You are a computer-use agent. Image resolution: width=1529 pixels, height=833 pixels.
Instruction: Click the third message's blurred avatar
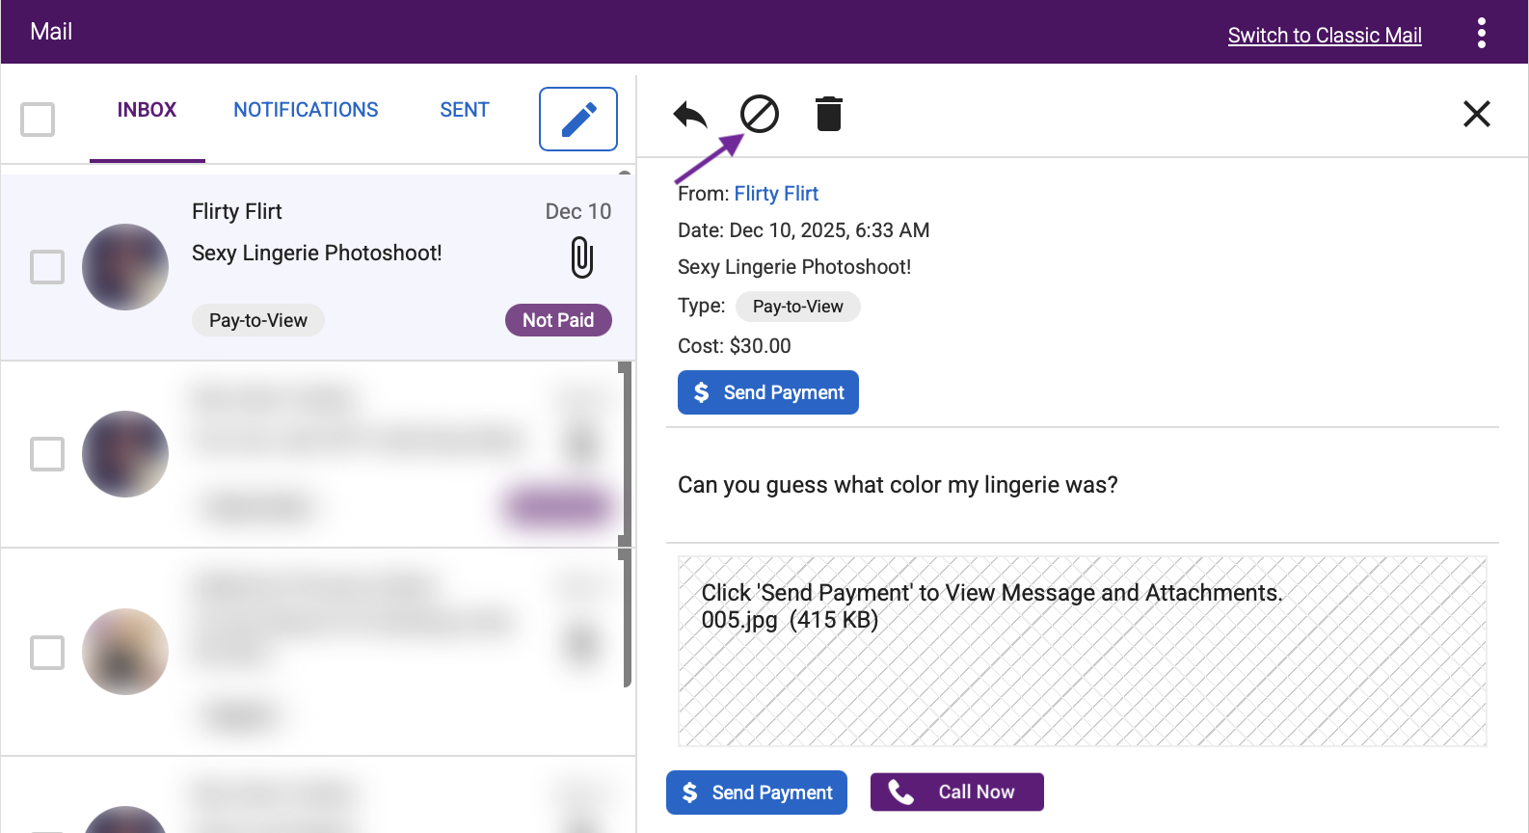point(125,652)
